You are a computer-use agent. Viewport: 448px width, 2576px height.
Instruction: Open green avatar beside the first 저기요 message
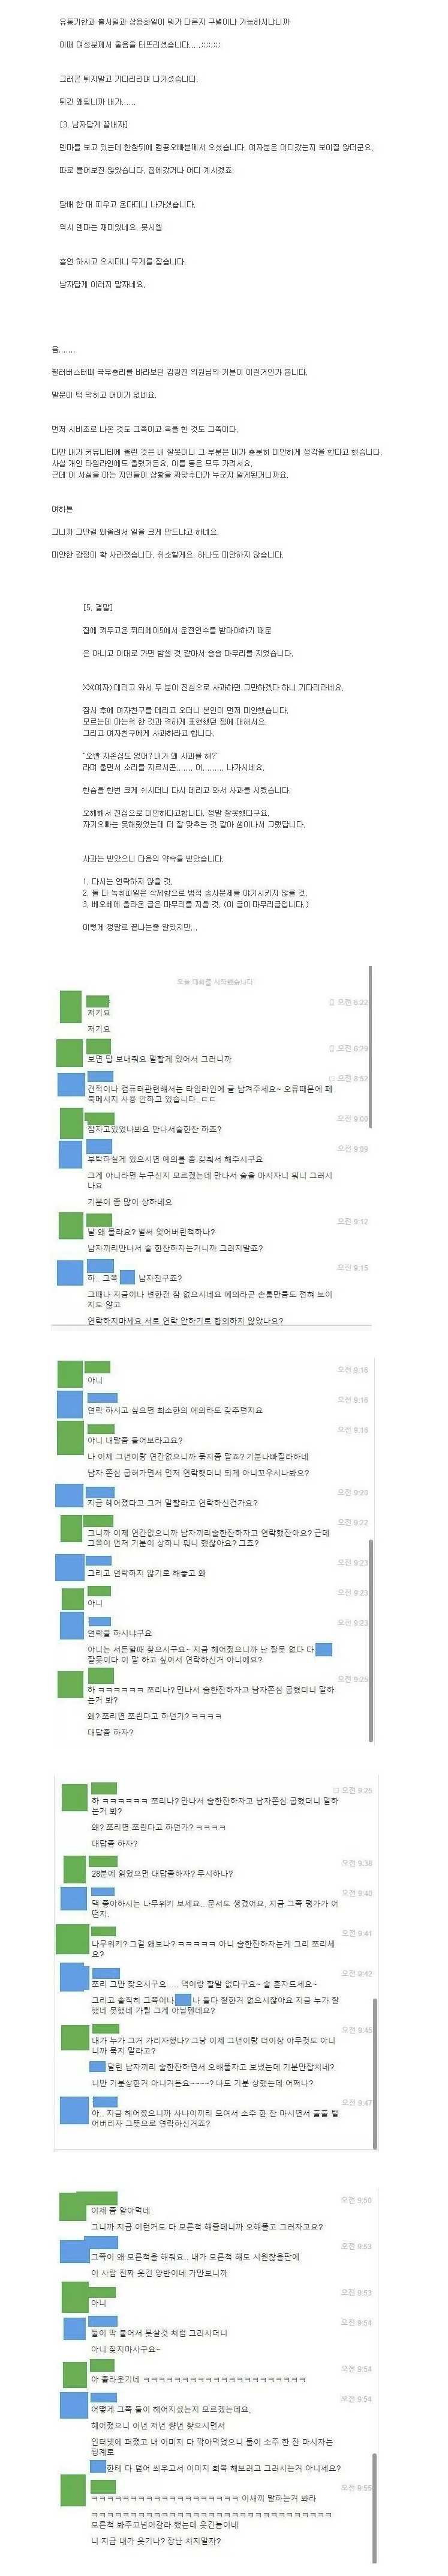tap(70, 1006)
